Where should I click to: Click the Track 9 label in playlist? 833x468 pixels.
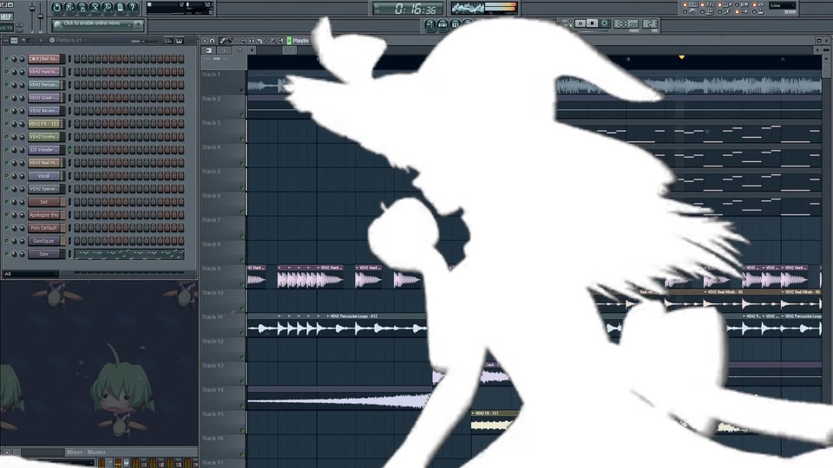point(212,269)
